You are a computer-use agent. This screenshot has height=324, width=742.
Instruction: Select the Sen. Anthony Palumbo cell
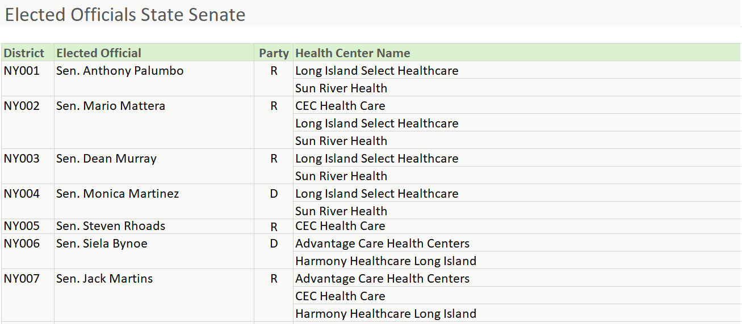(120, 71)
